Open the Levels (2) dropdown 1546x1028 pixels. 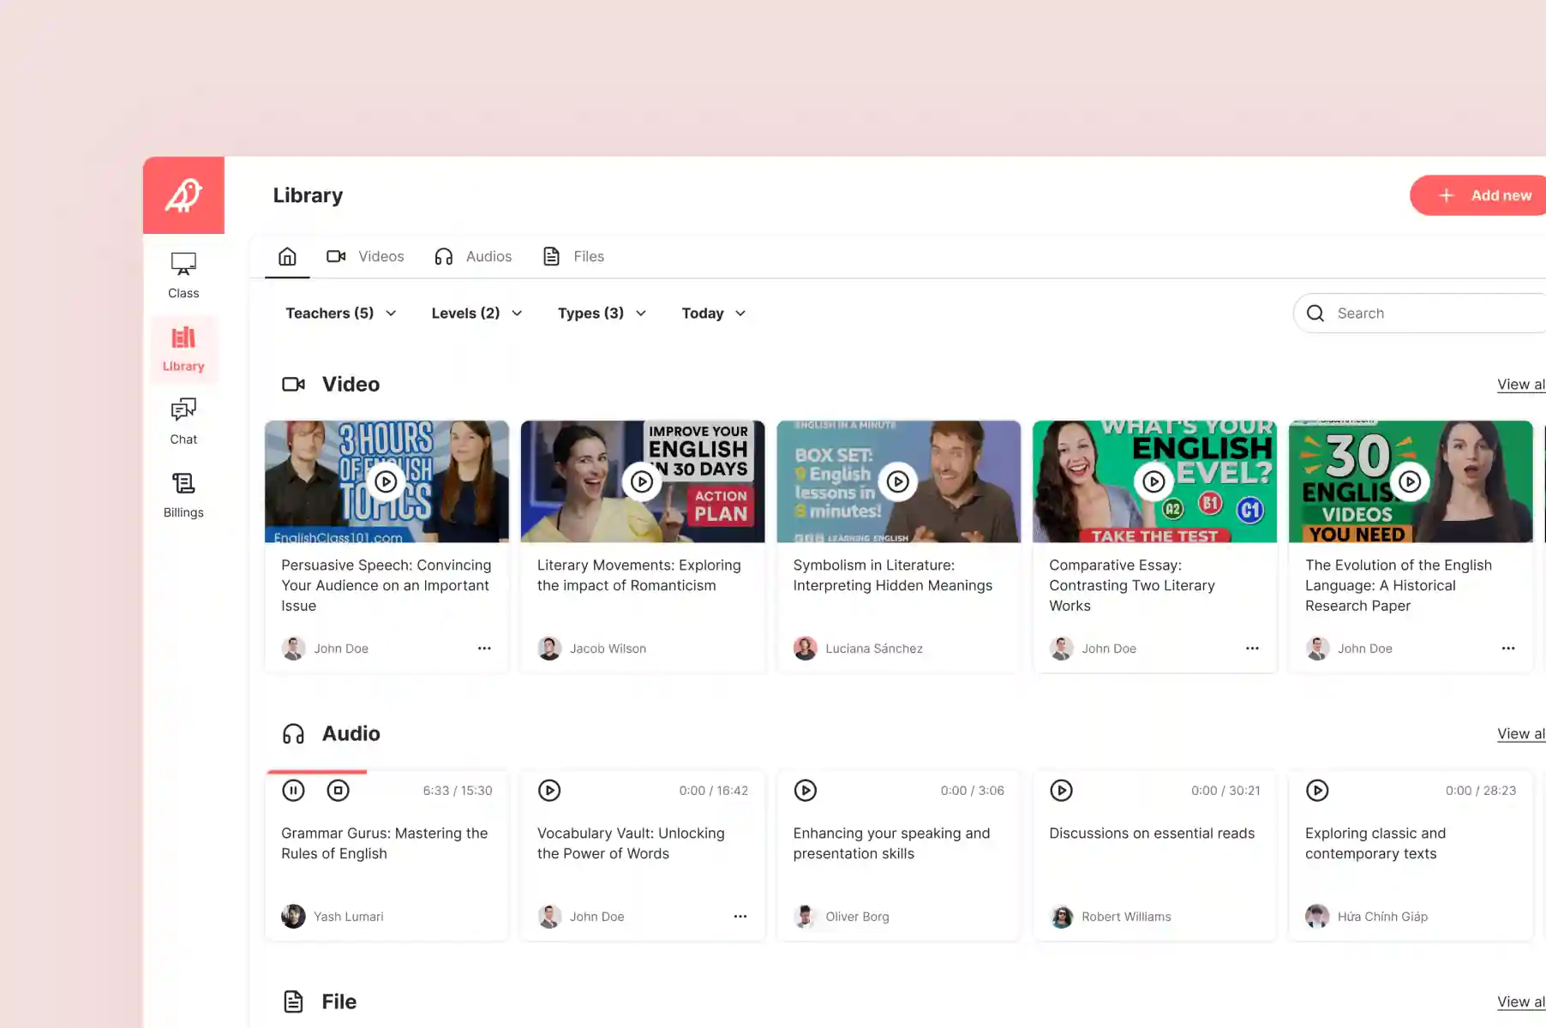pos(476,313)
